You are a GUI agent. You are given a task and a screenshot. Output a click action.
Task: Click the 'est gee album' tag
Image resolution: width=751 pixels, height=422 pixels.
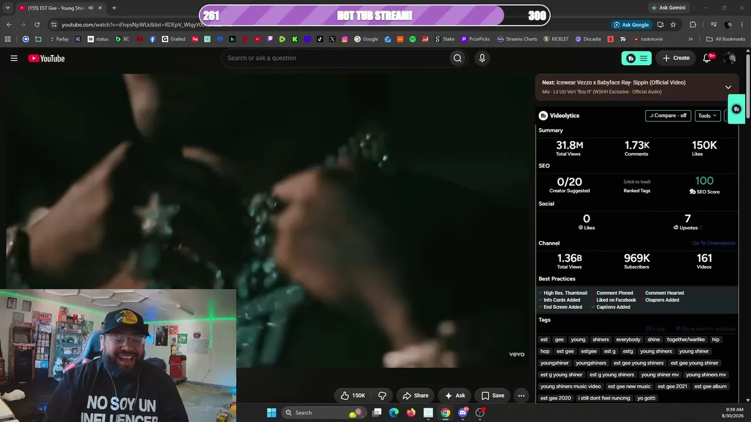point(711,386)
